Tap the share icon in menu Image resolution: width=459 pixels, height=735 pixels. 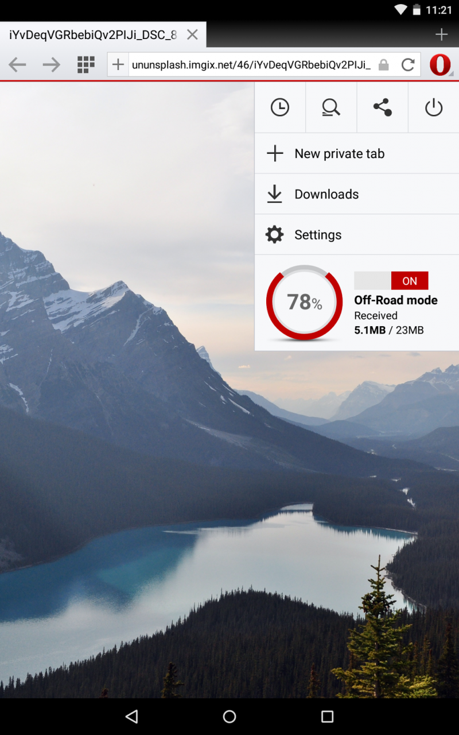[x=382, y=107]
